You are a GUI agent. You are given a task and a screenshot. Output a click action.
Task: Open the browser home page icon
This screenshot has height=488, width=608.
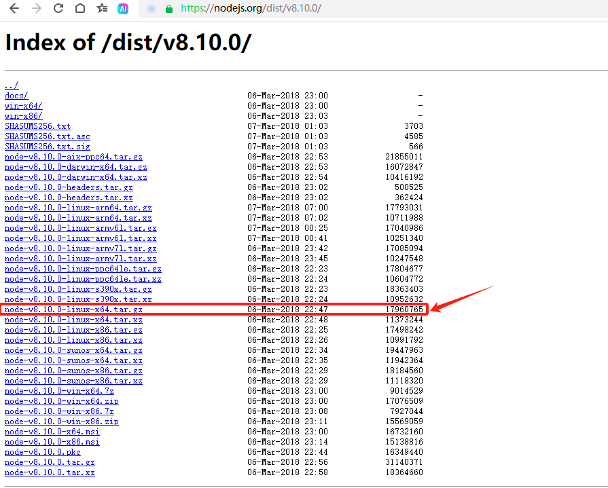pyautogui.click(x=80, y=8)
